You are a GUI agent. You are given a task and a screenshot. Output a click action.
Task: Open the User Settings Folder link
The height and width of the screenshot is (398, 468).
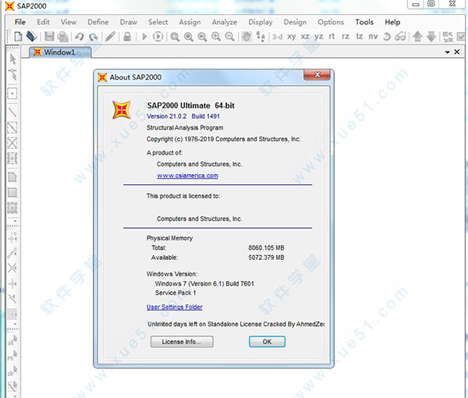coord(175,307)
